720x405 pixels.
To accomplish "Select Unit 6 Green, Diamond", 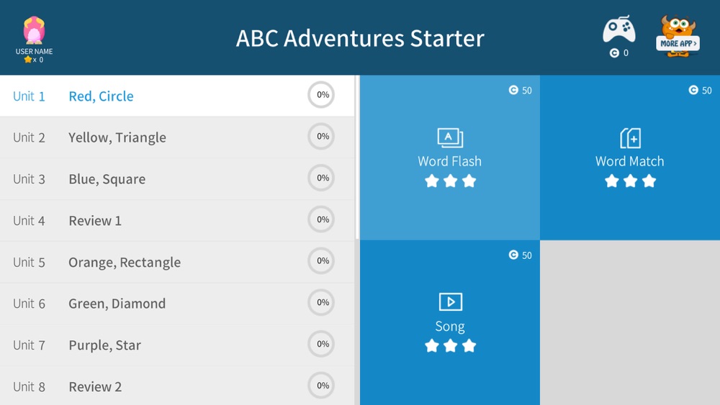I will click(177, 304).
